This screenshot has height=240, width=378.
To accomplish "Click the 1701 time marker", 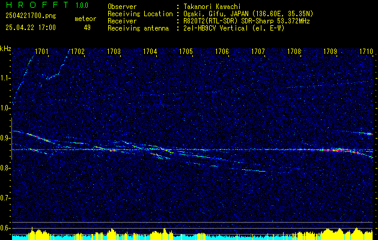I will click(41, 51).
